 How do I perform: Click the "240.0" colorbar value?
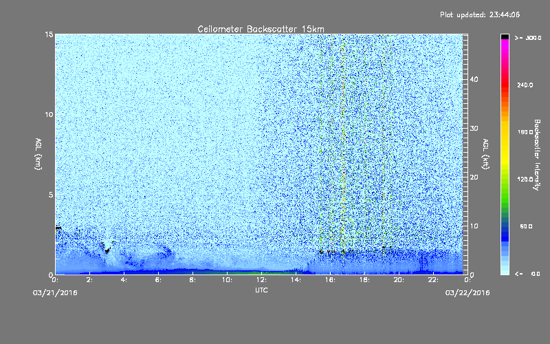pyautogui.click(x=525, y=85)
